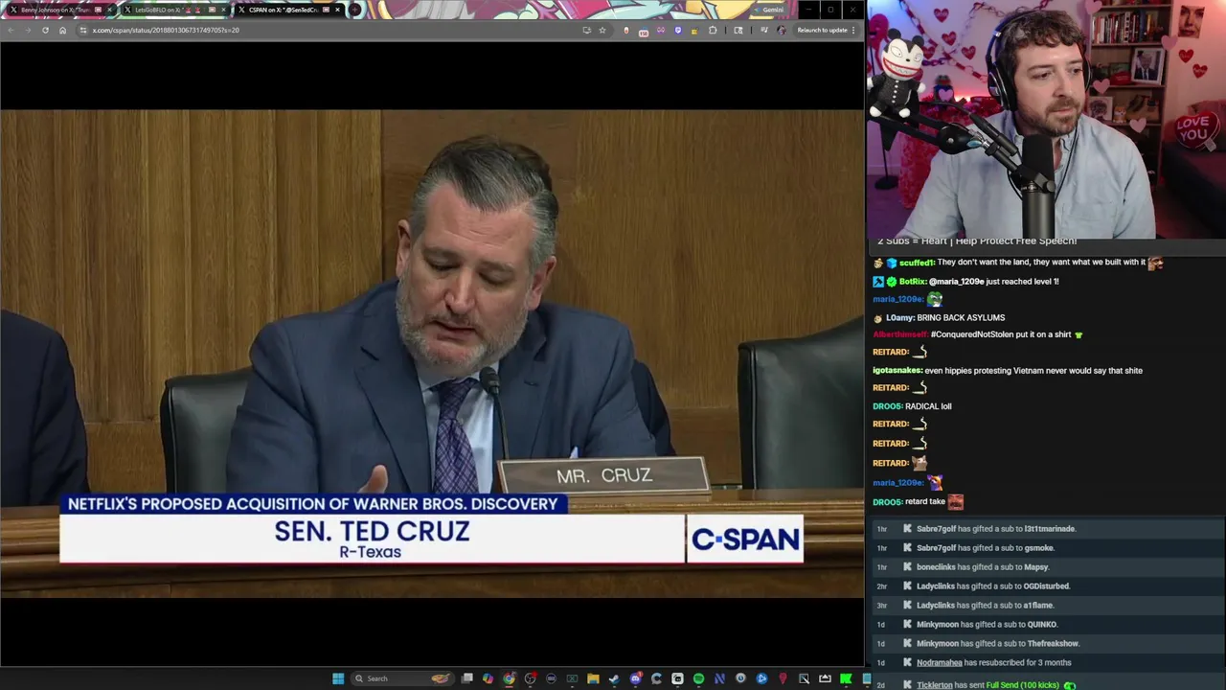
Task: Open Copilot from the taskbar
Action: 488,678
